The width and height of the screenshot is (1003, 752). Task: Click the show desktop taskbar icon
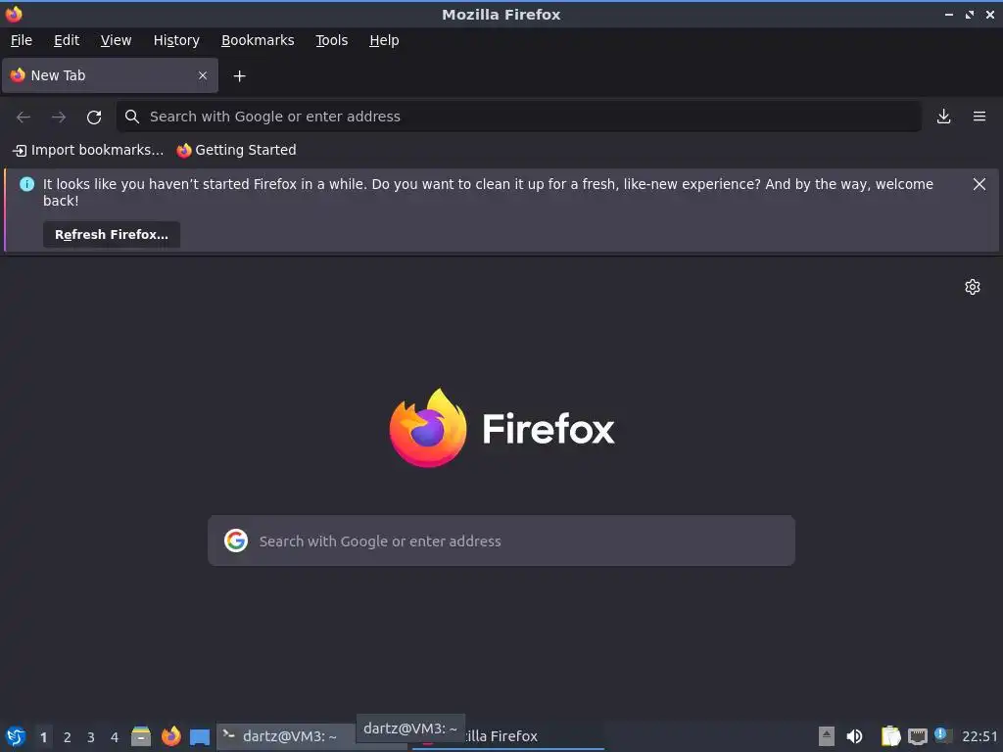pyautogui.click(x=200, y=736)
